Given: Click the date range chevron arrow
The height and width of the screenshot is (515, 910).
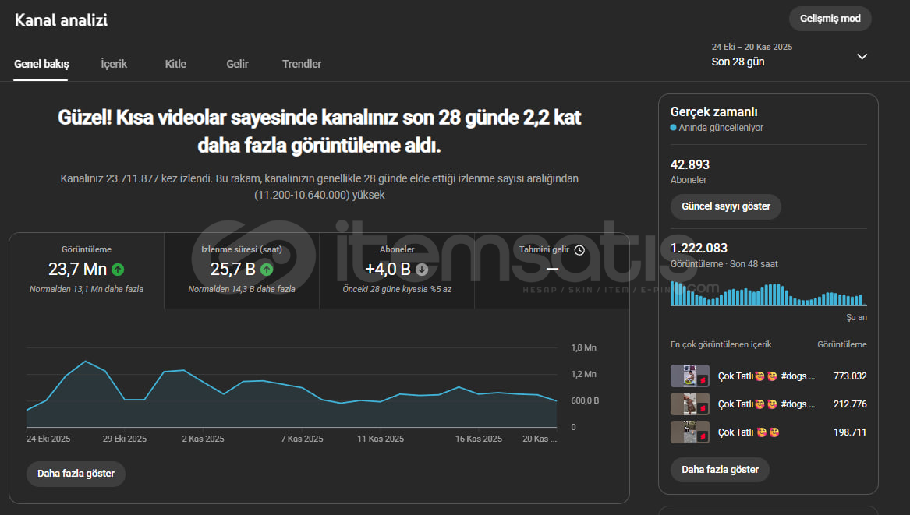Looking at the screenshot, I should click(862, 57).
